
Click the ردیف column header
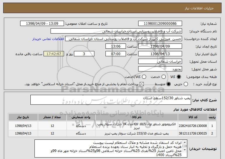pyautogui.click(x=212, y=117)
